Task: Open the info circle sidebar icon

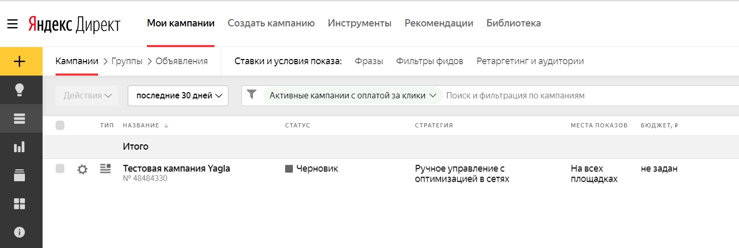Action: (x=19, y=232)
